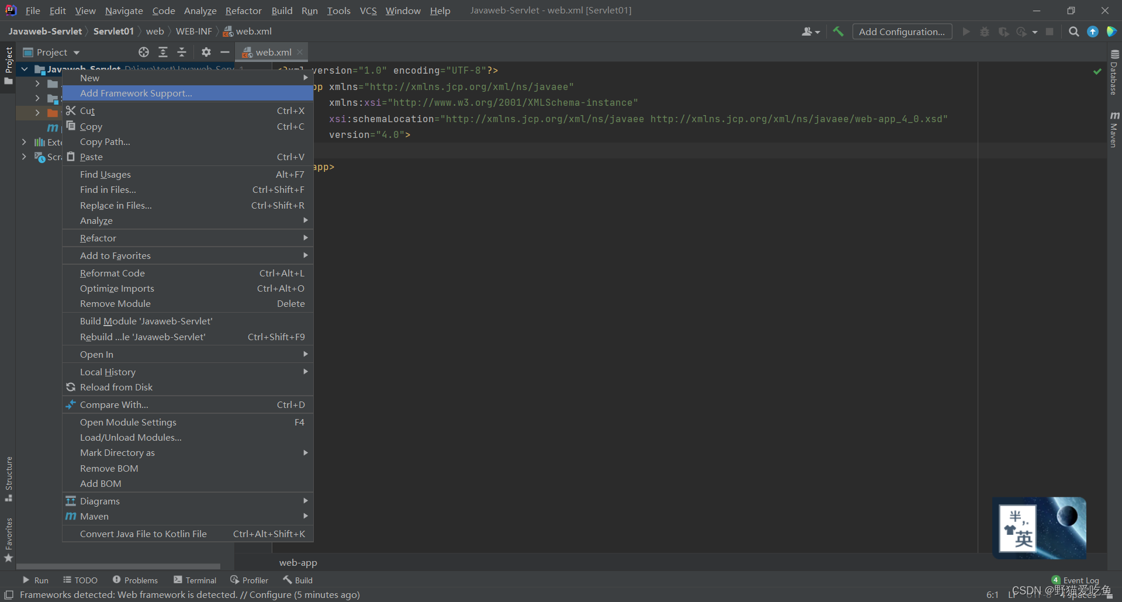
Task: Click the 6:1 caret position indicator
Action: click(992, 594)
